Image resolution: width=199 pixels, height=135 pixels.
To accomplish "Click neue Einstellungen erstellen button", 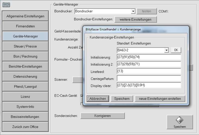I will click(160, 99).
